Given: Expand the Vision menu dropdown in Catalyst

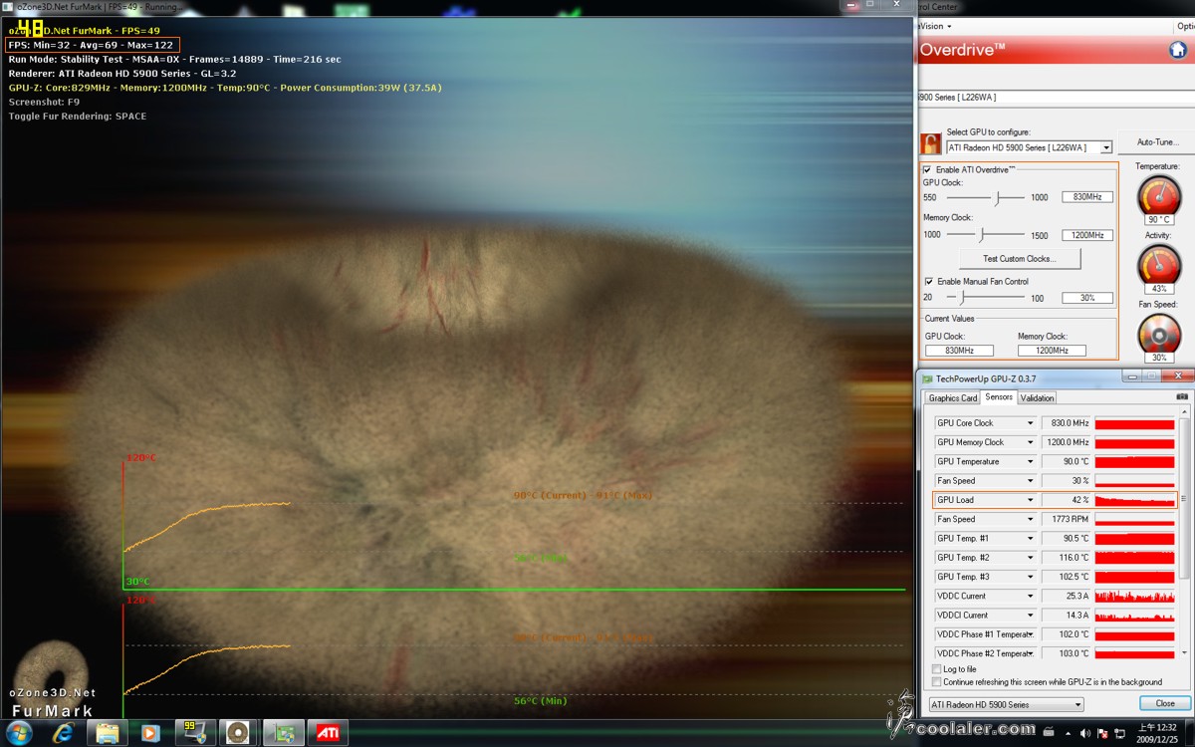Looking at the screenshot, I should click(x=934, y=26).
